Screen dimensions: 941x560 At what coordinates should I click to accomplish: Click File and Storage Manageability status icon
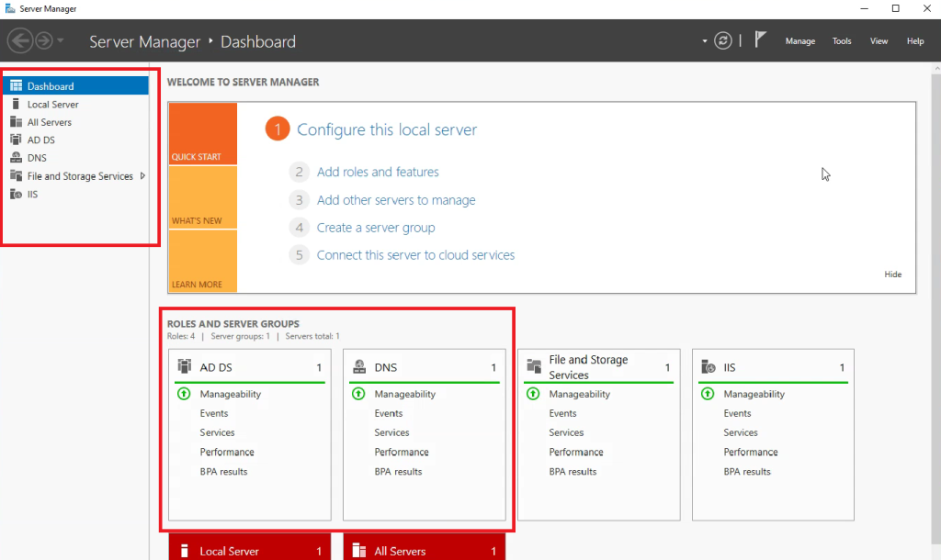coord(533,394)
